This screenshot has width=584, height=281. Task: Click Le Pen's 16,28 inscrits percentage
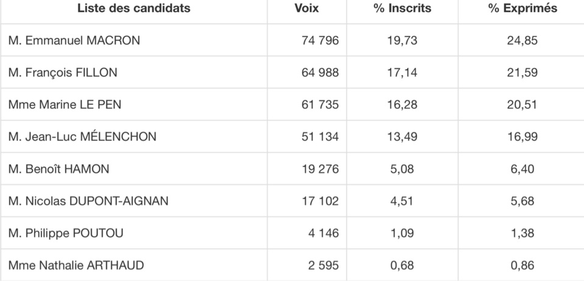[x=402, y=105]
